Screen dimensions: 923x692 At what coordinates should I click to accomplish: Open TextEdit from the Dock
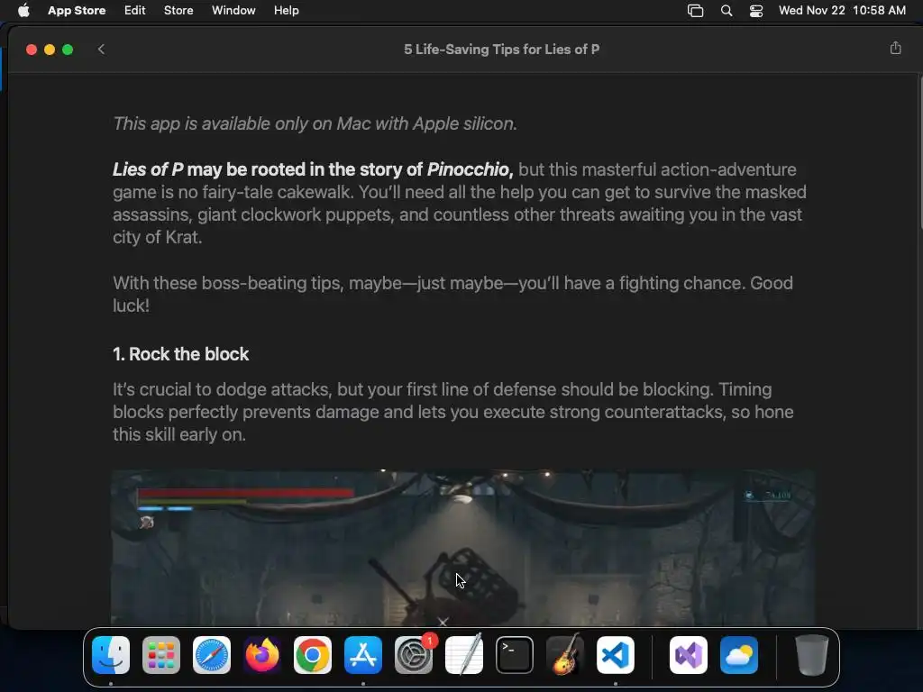[464, 655]
